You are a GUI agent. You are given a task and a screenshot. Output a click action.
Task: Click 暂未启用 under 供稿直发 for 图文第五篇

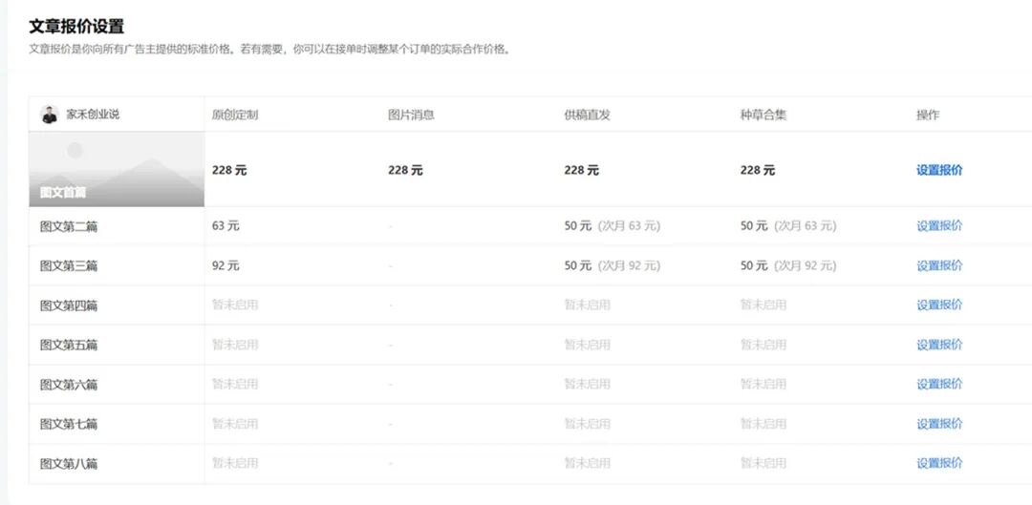[587, 345]
